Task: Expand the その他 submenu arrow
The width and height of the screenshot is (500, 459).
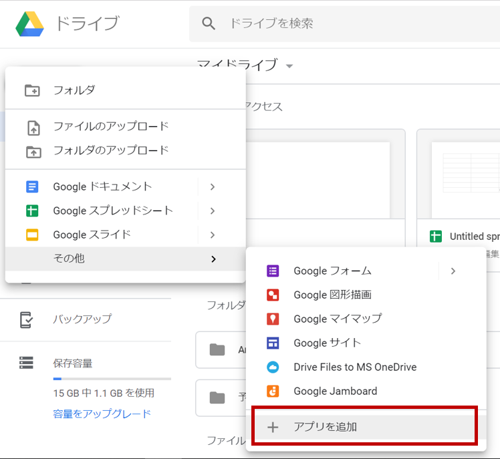Action: (213, 259)
